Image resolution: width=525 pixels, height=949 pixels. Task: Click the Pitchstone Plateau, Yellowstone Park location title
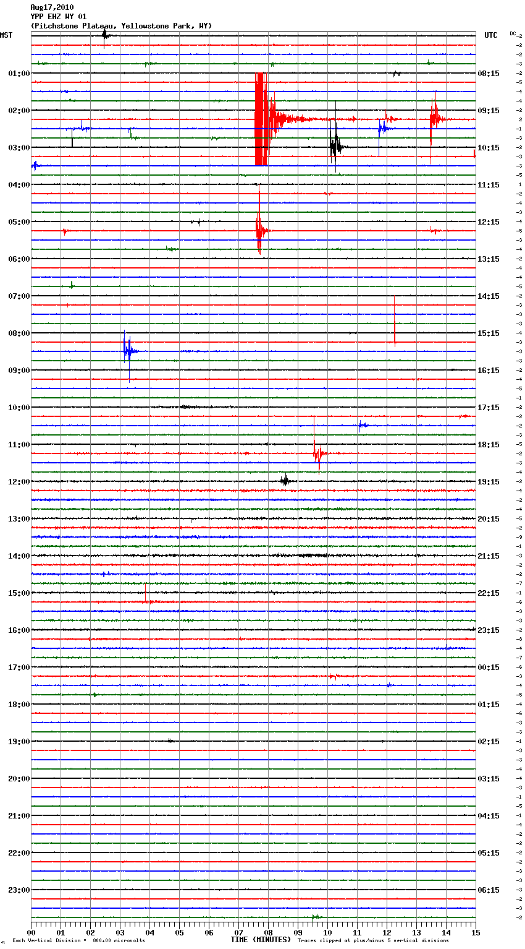pos(121,26)
